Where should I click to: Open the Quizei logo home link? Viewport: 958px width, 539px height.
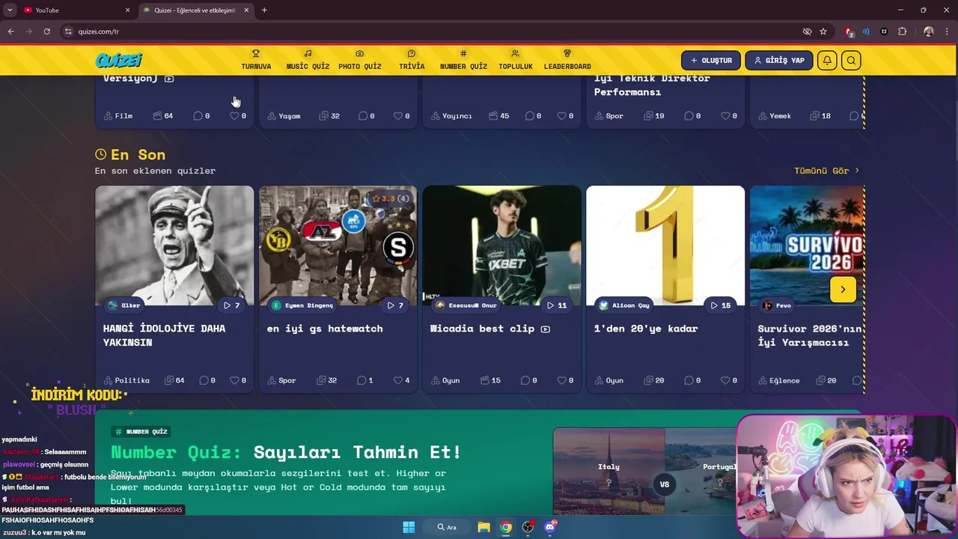click(118, 61)
